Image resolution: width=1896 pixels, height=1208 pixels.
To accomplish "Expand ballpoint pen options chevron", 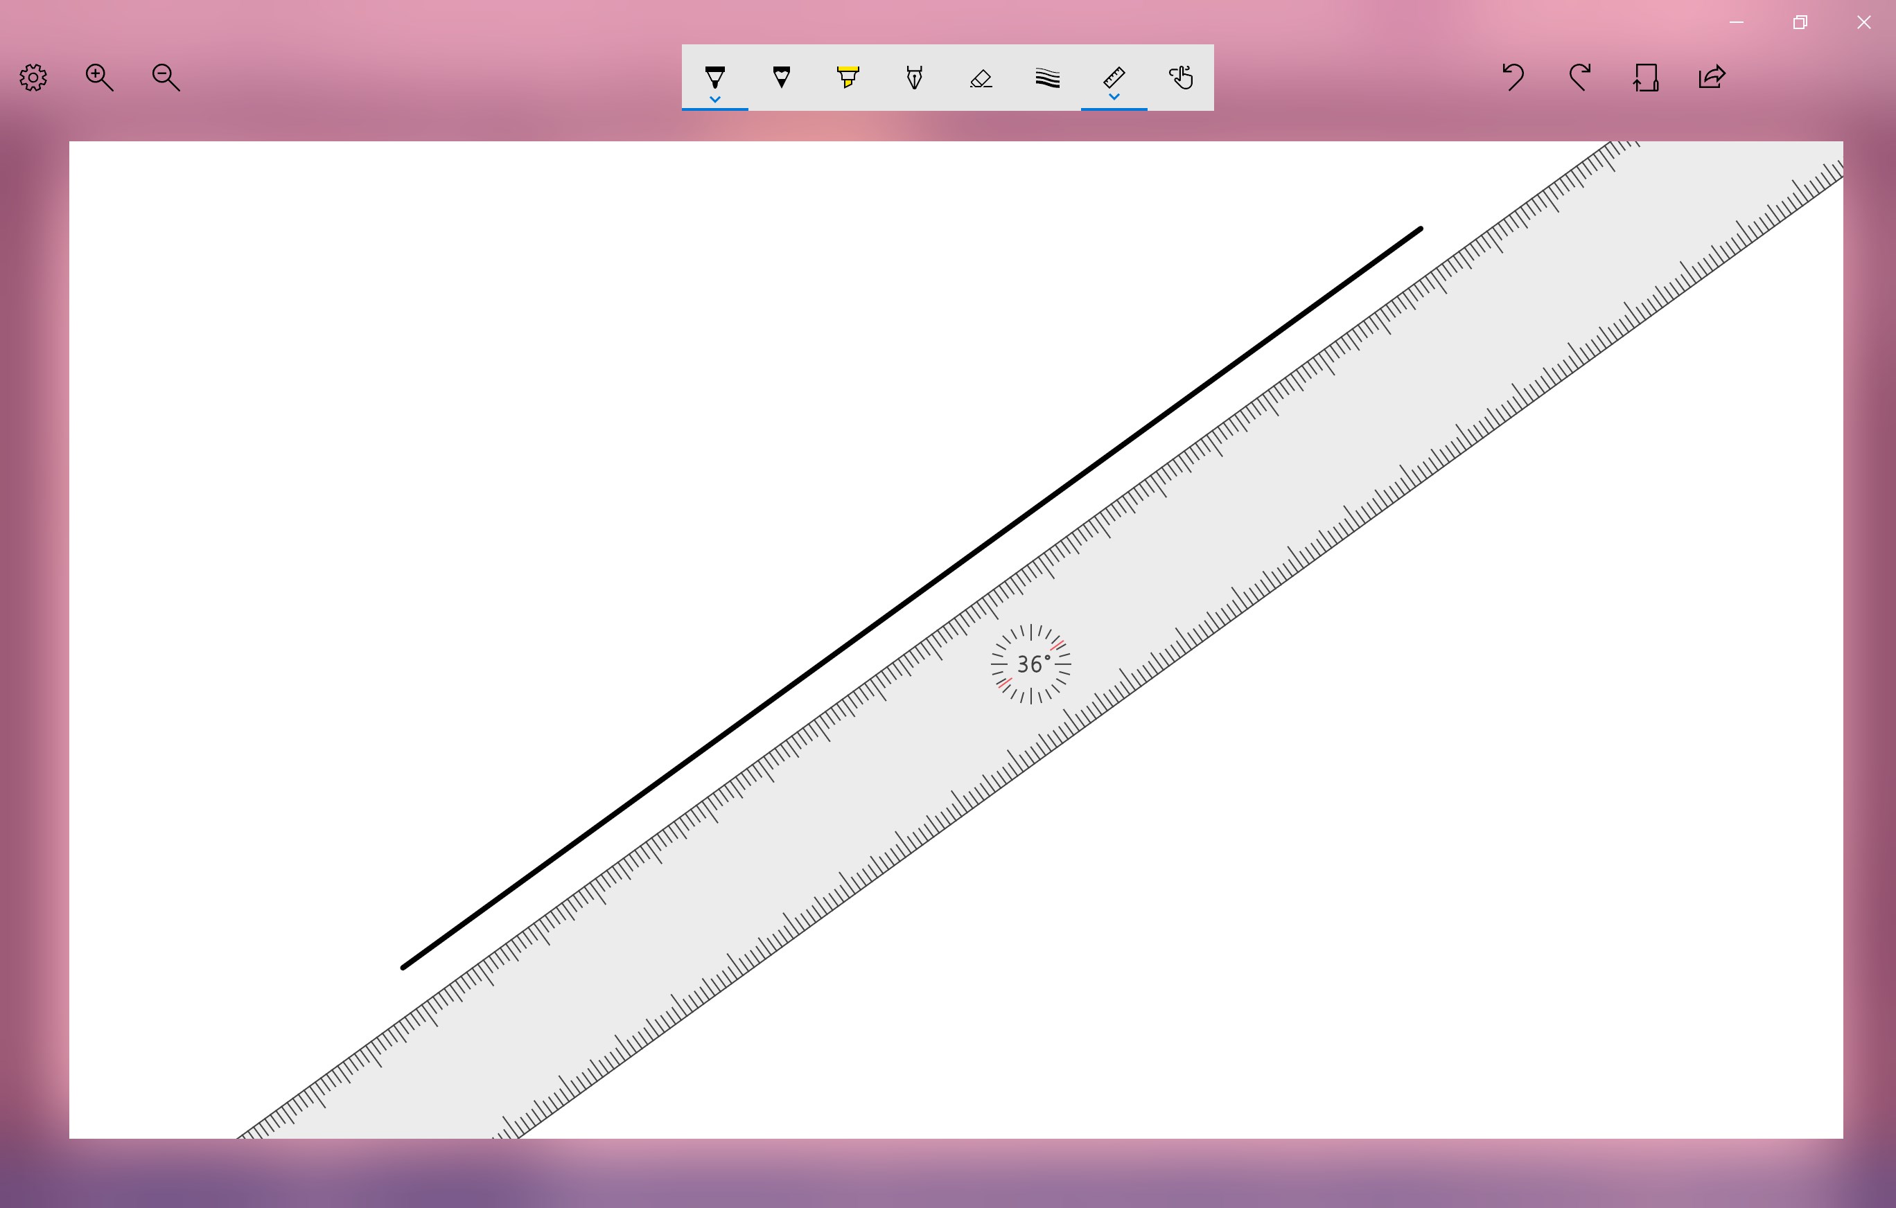I will [x=714, y=99].
